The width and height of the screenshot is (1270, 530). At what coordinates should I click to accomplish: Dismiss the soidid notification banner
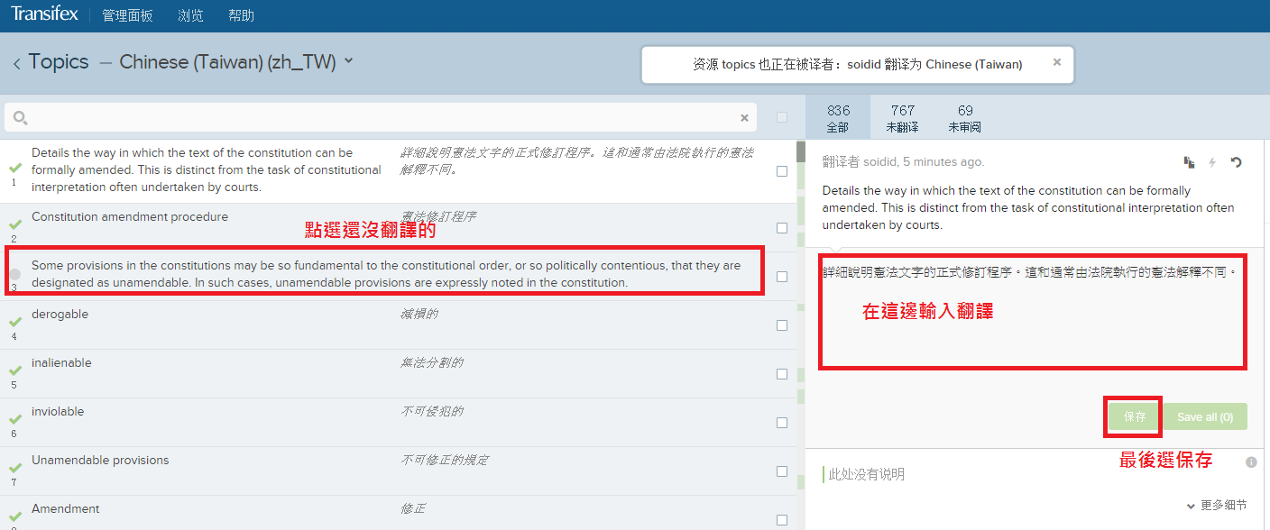[x=1057, y=63]
